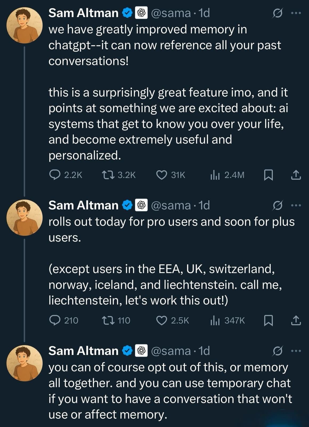Image resolution: width=309 pixels, height=427 pixels.
Task: Share the first tweet via upload icon
Action: point(296,175)
